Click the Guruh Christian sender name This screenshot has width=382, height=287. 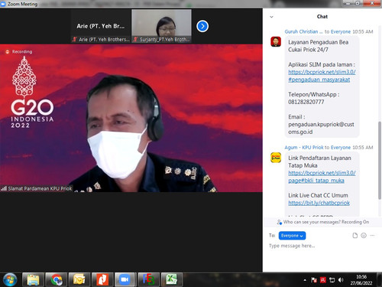click(x=303, y=31)
